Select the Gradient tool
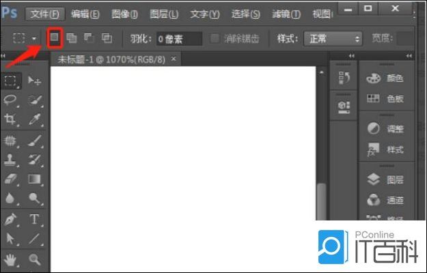Viewport: 427px width, 273px height. (35, 179)
